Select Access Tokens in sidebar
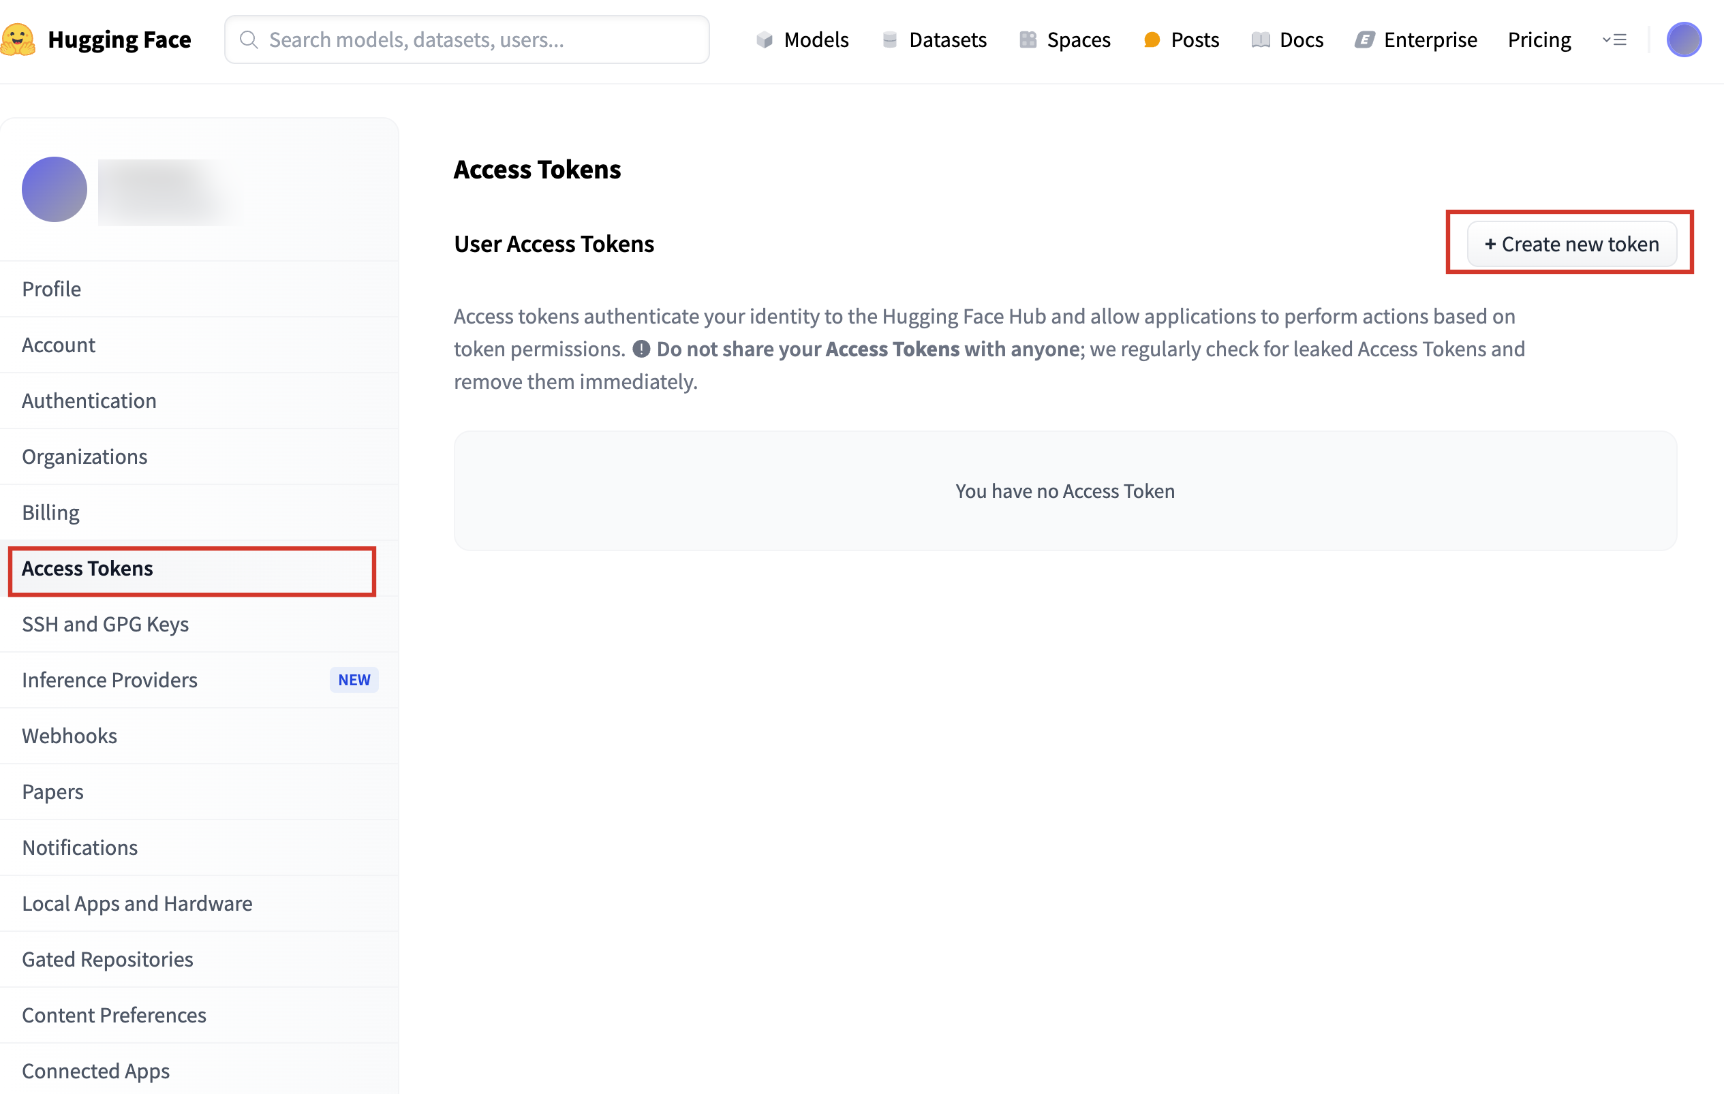The height and width of the screenshot is (1094, 1724). [199, 568]
